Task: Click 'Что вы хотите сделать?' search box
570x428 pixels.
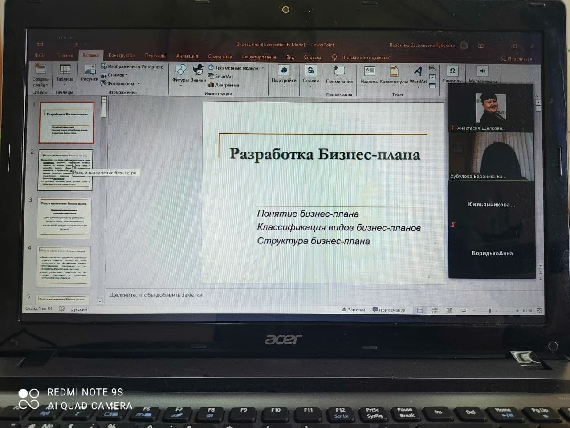Action: pyautogui.click(x=366, y=58)
